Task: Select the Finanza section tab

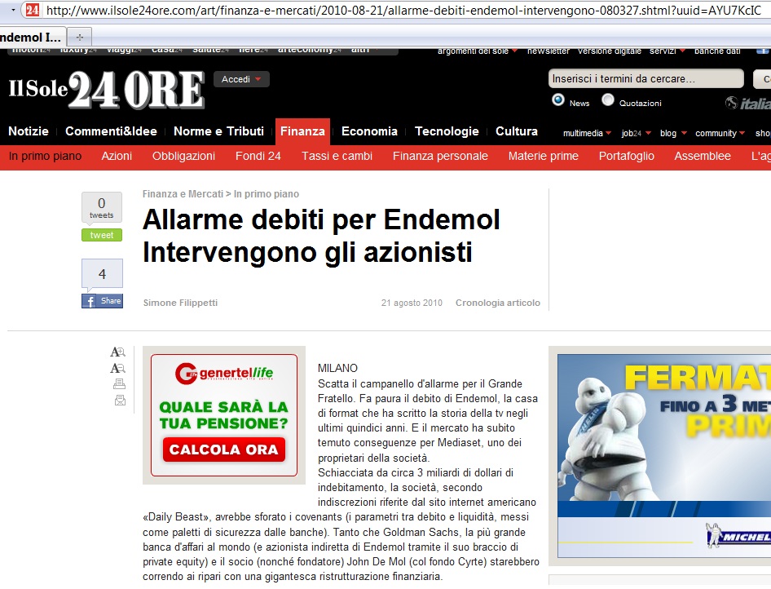Action: pyautogui.click(x=302, y=131)
